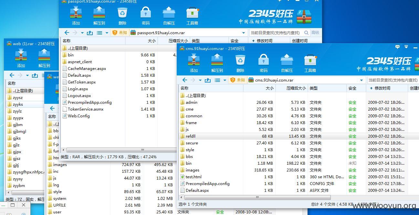This screenshot has width=419, height=215.
Task: Sort by Name column in passport window
Action: coord(93,41)
